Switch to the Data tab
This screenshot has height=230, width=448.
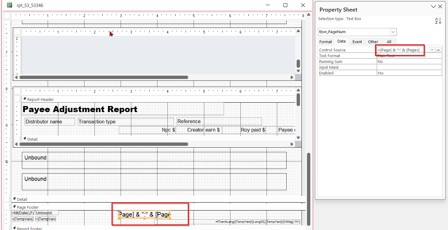[341, 41]
